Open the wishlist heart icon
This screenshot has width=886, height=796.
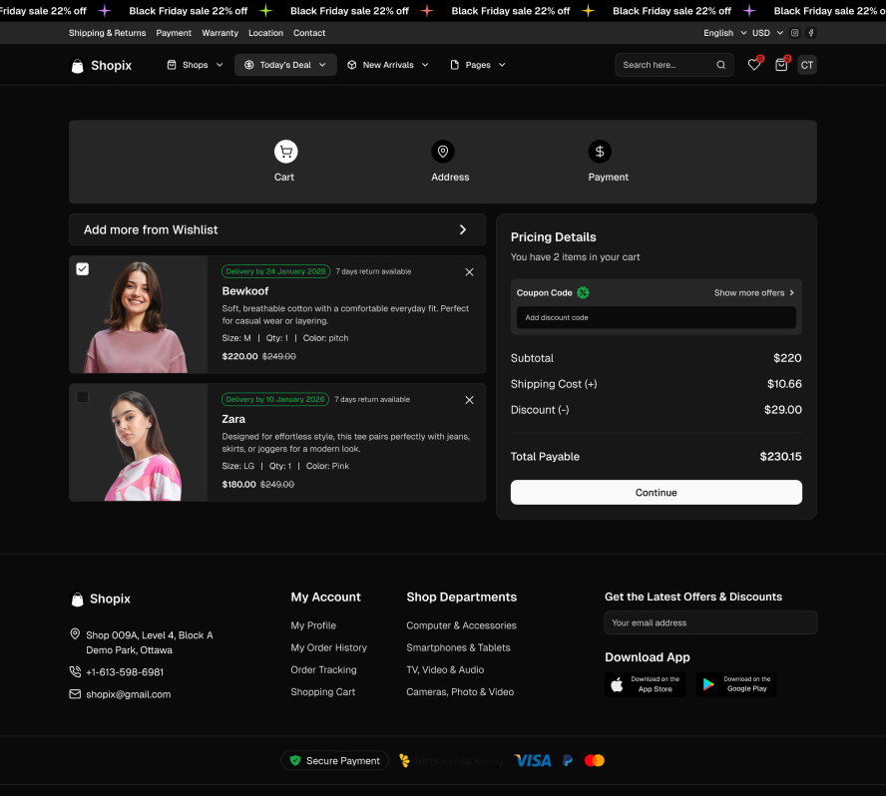click(754, 65)
